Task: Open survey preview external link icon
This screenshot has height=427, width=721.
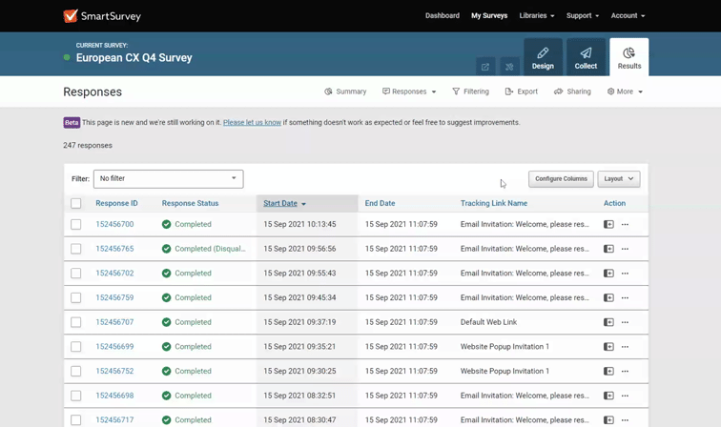Action: tap(485, 67)
